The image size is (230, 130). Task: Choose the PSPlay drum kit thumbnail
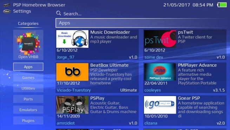(x=72, y=105)
